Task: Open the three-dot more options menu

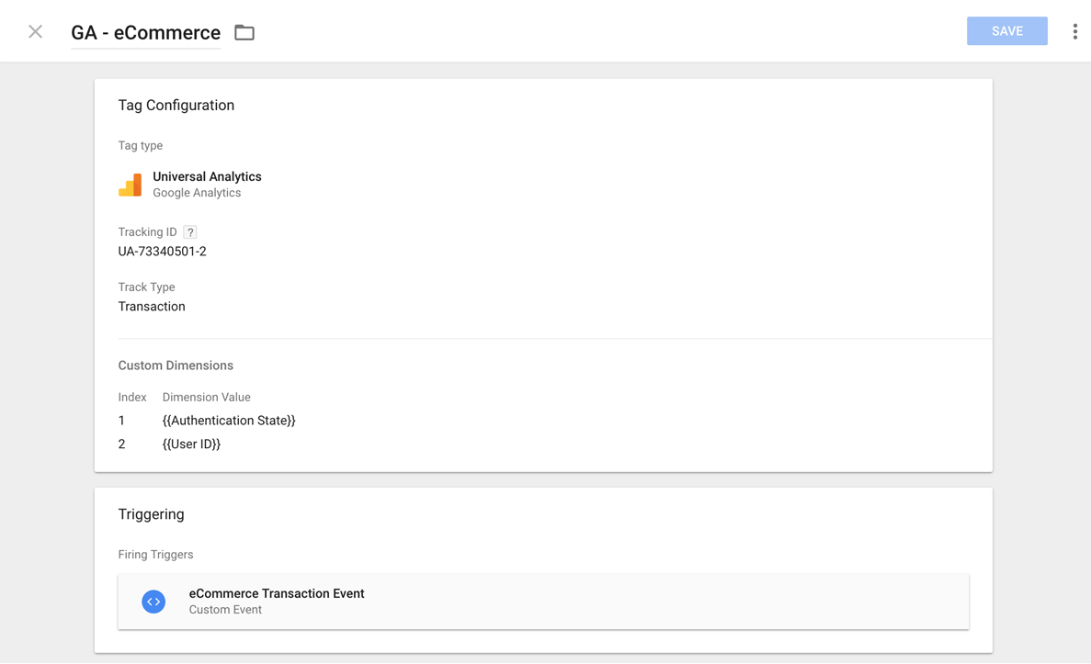Action: click(1075, 31)
